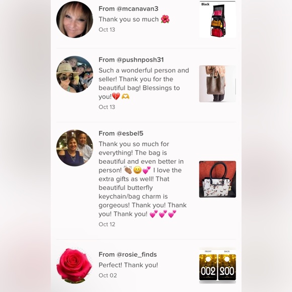Visit the @mcanavan3 username link

coord(137,9)
